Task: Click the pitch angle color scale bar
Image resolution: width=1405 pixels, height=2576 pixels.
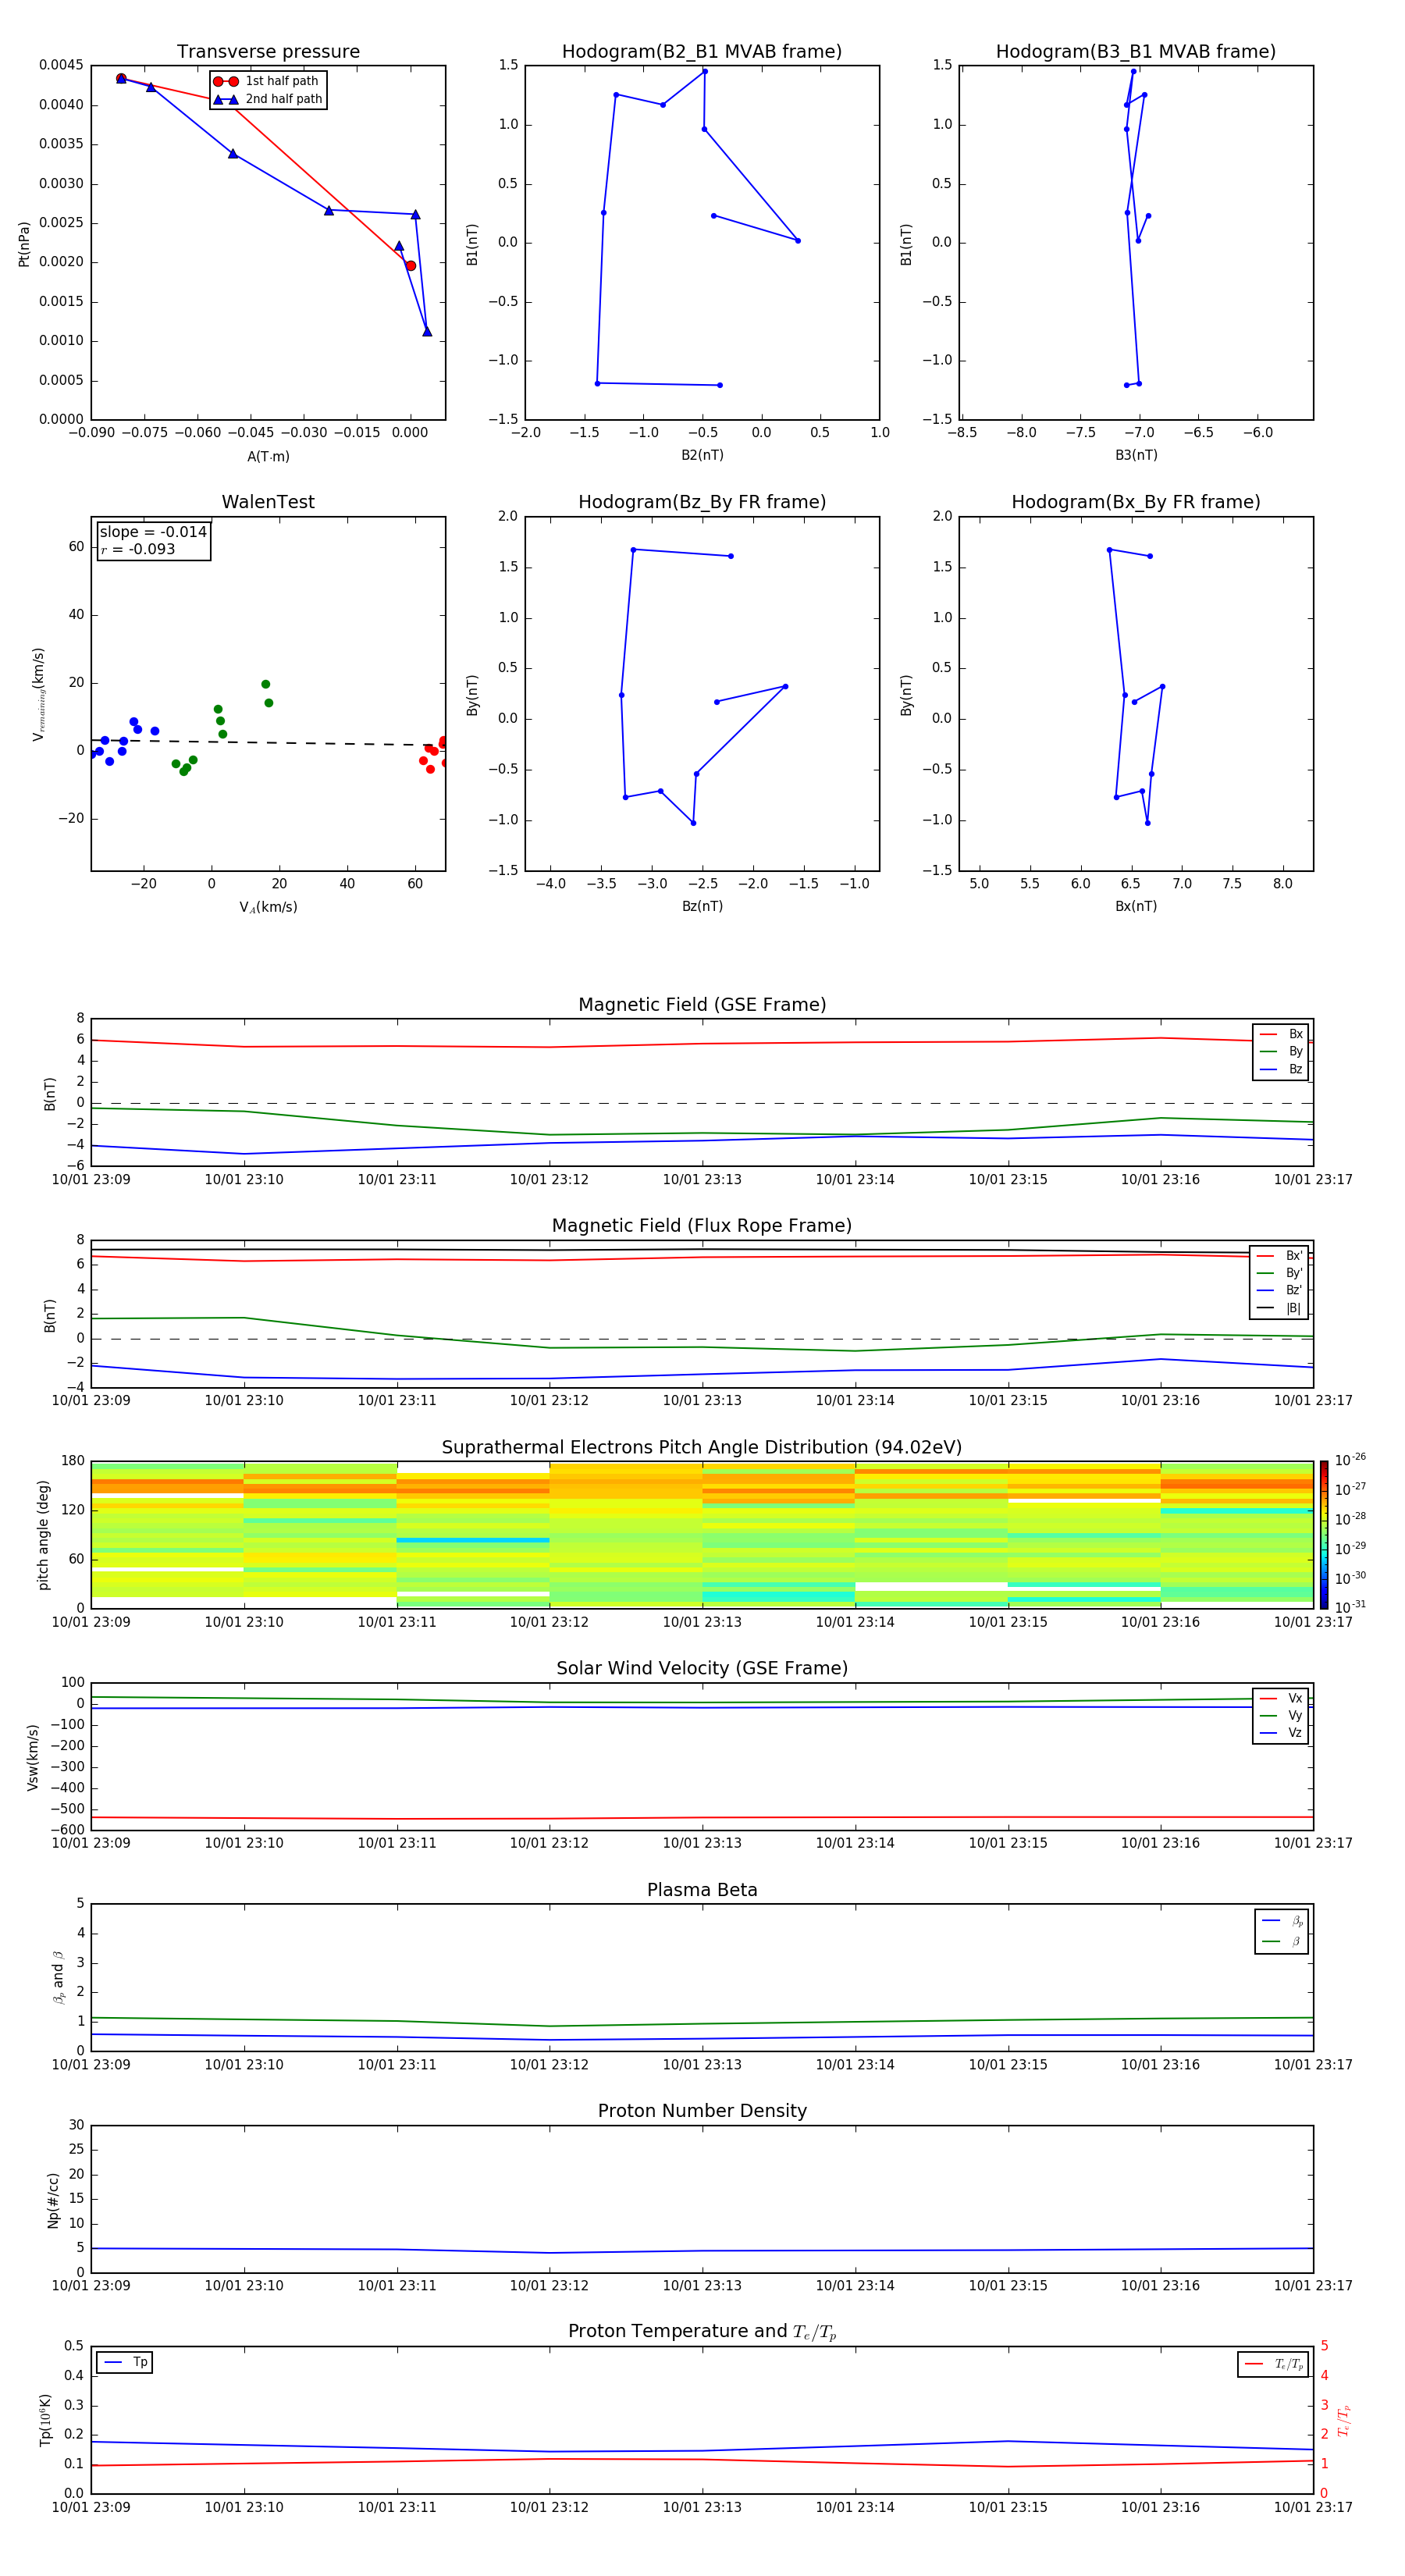Action: pyautogui.click(x=1324, y=1534)
